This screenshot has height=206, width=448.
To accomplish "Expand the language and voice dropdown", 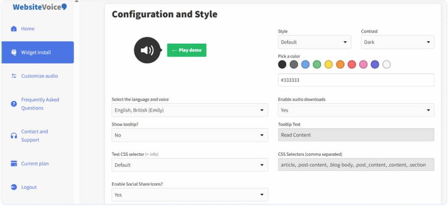I will [190, 110].
